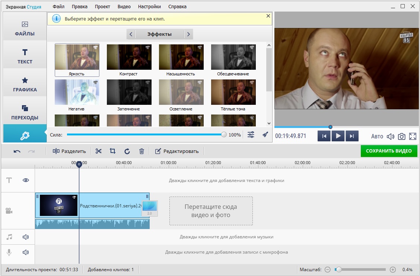Click the Сохранить видео button
The width and height of the screenshot is (420, 276).
click(389, 151)
